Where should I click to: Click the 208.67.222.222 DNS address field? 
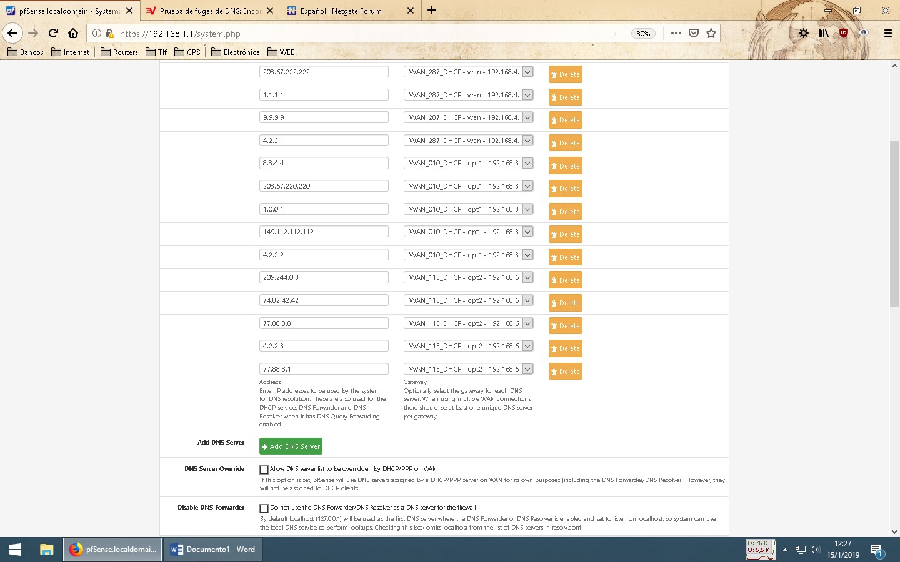(324, 72)
